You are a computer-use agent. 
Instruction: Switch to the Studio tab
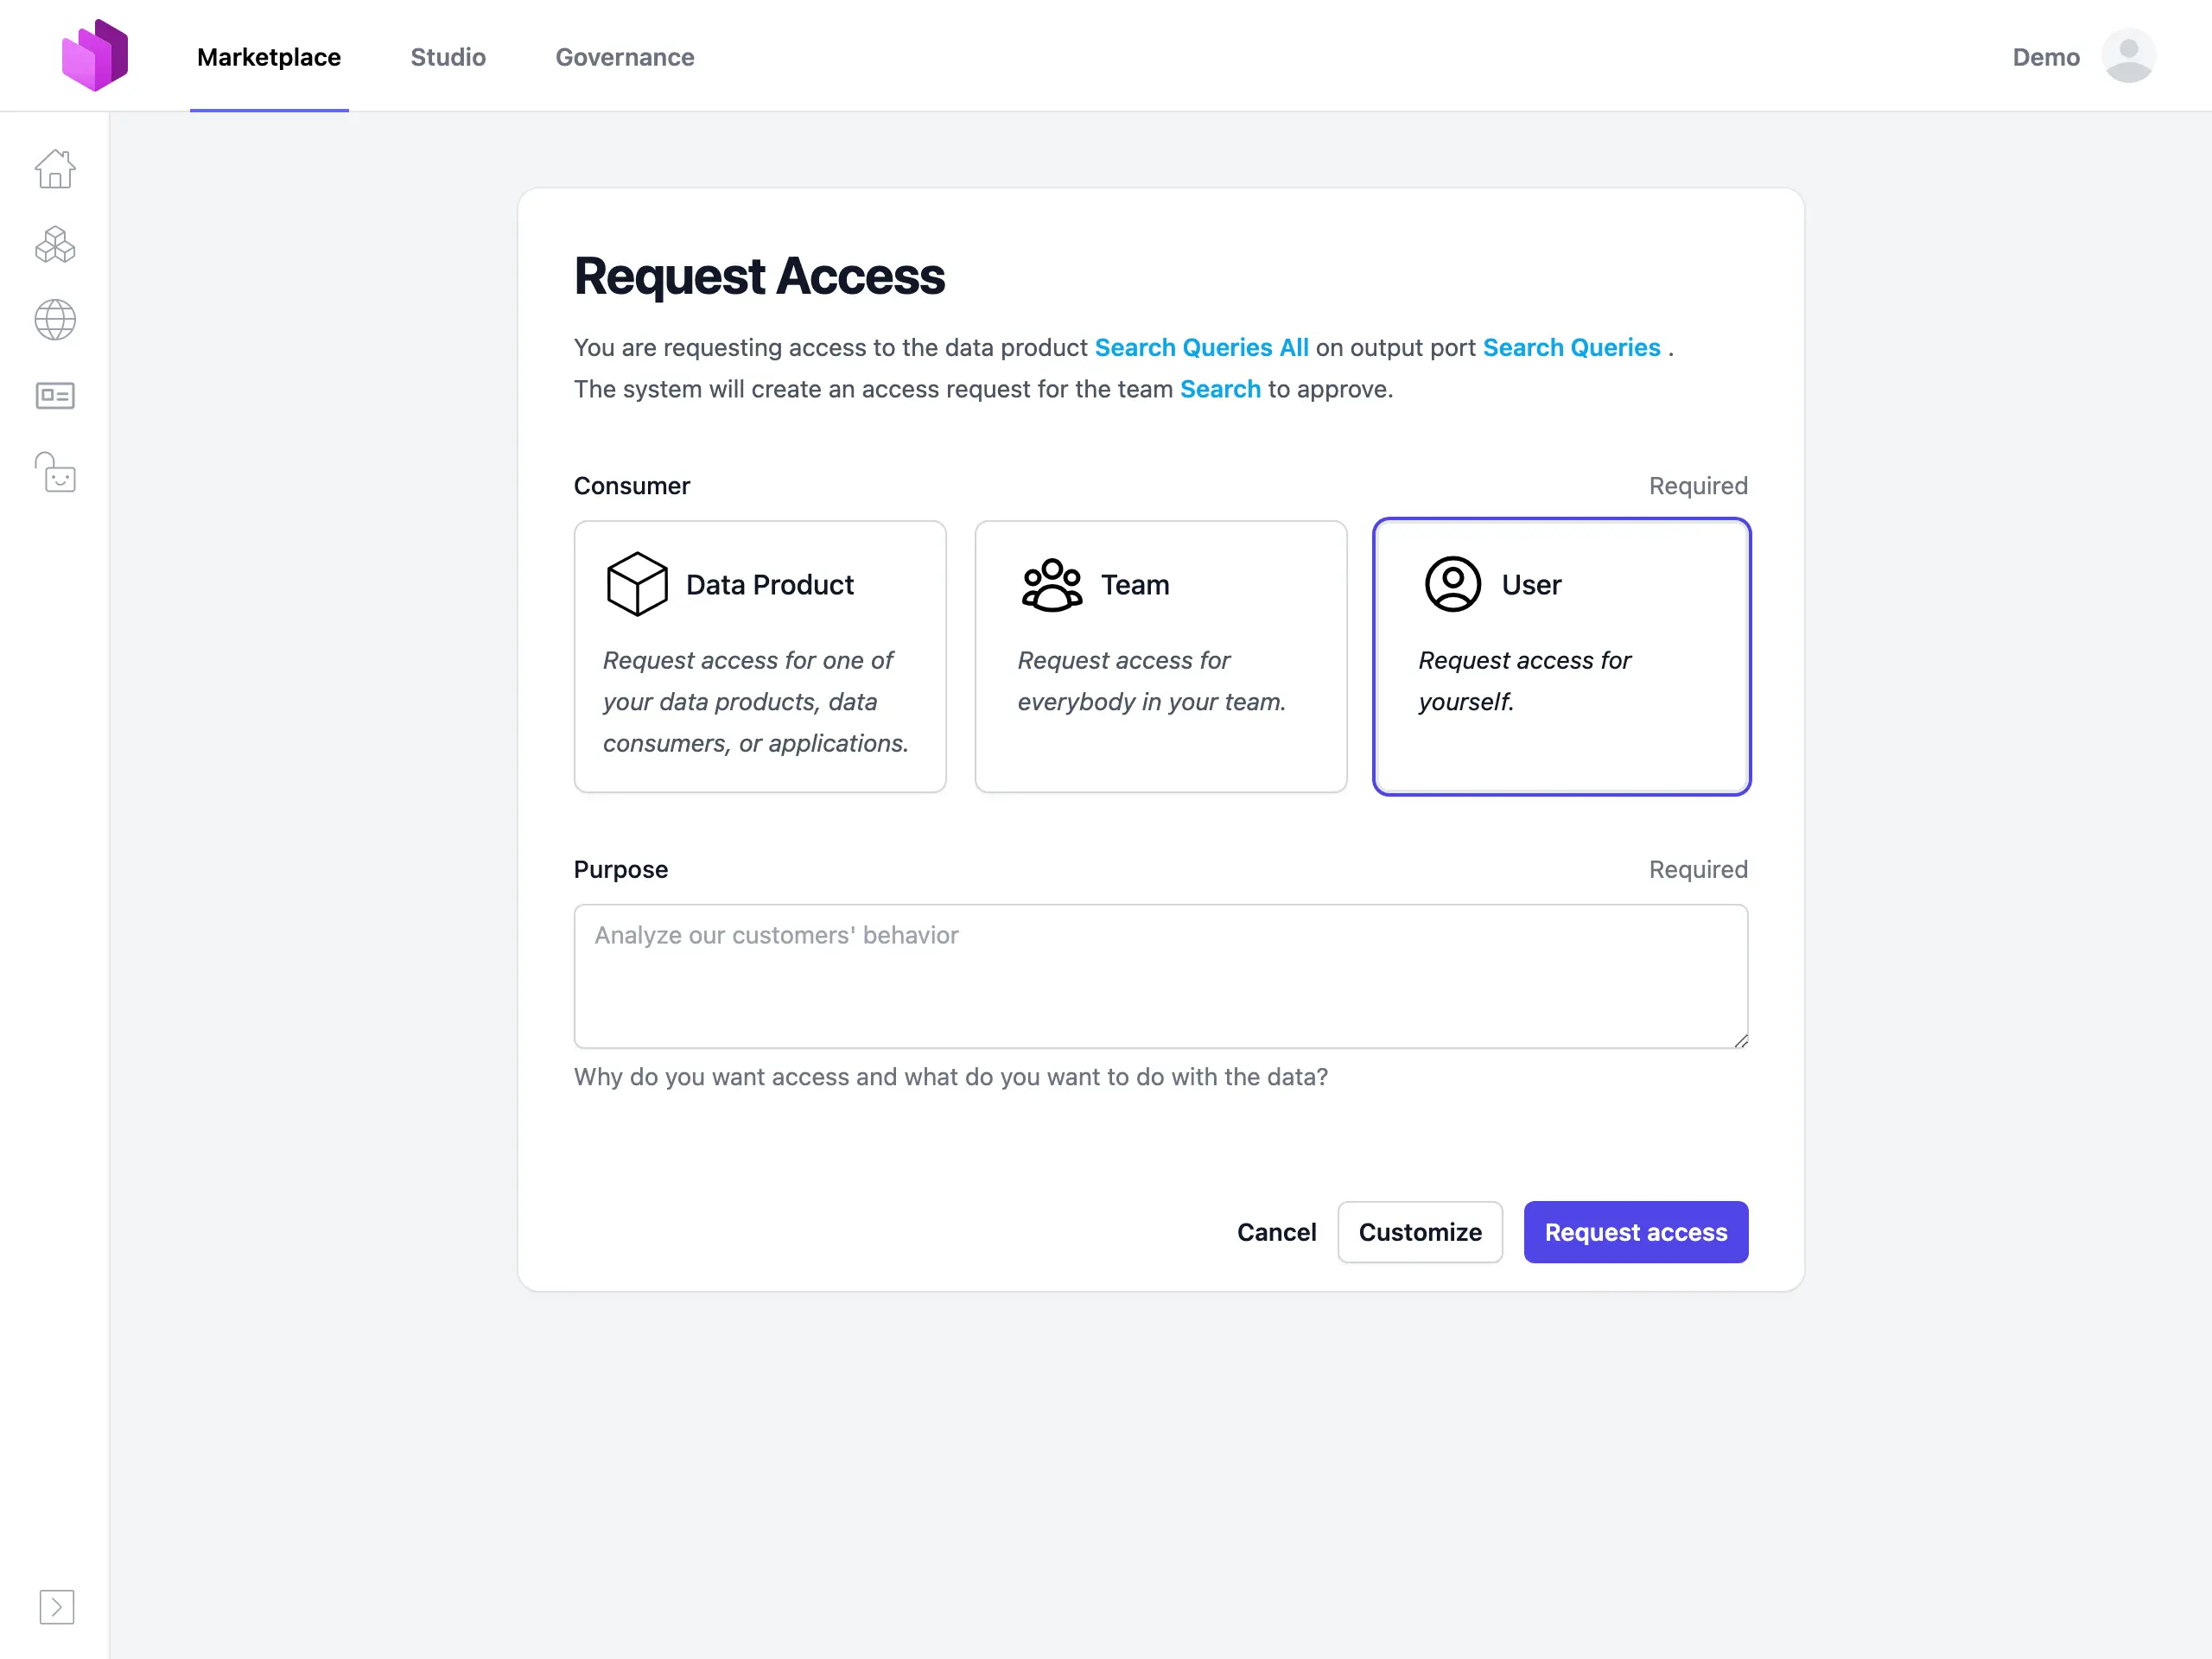pyautogui.click(x=448, y=57)
